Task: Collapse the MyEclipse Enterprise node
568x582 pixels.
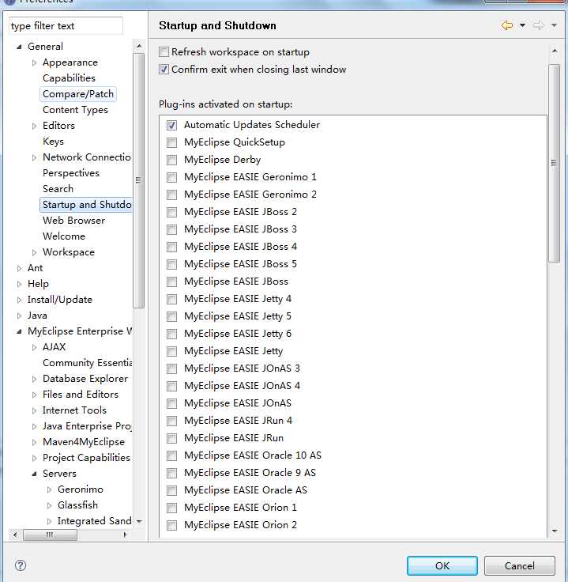Action: tap(19, 331)
